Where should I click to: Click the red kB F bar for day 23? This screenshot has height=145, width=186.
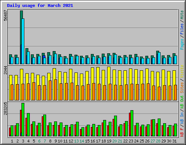(x=130, y=124)
